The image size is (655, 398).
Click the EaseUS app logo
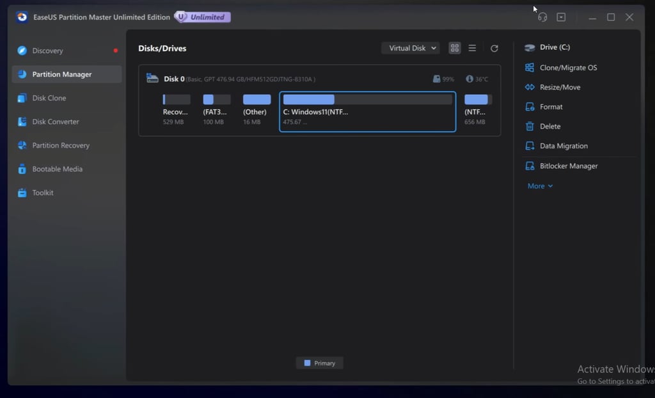click(22, 17)
